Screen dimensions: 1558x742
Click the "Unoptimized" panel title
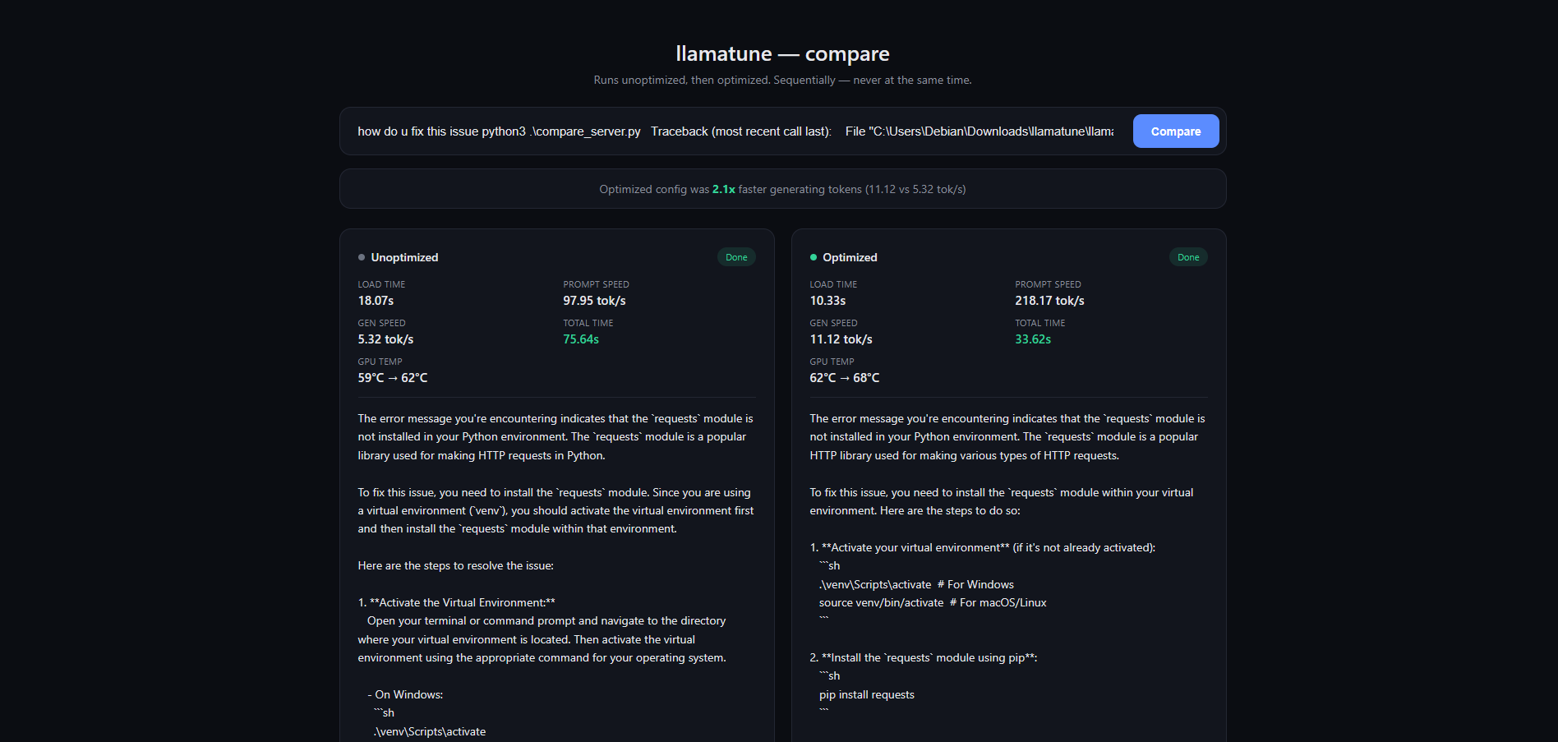click(404, 257)
